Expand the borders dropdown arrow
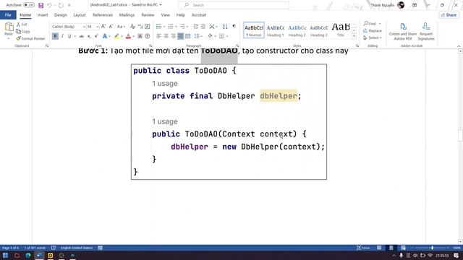 pos(227,36)
